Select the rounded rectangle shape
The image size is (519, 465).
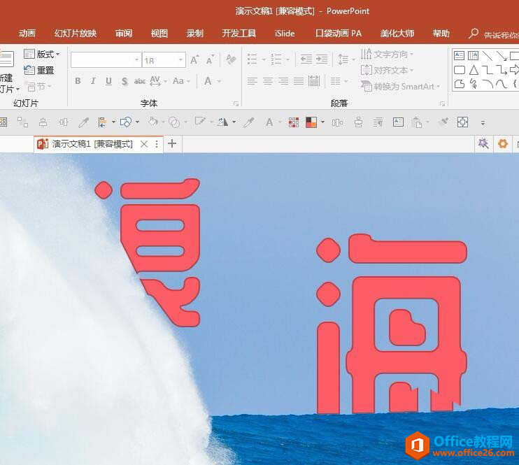[460, 70]
